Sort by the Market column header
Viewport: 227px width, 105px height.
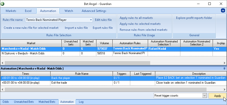click(x=31, y=43)
